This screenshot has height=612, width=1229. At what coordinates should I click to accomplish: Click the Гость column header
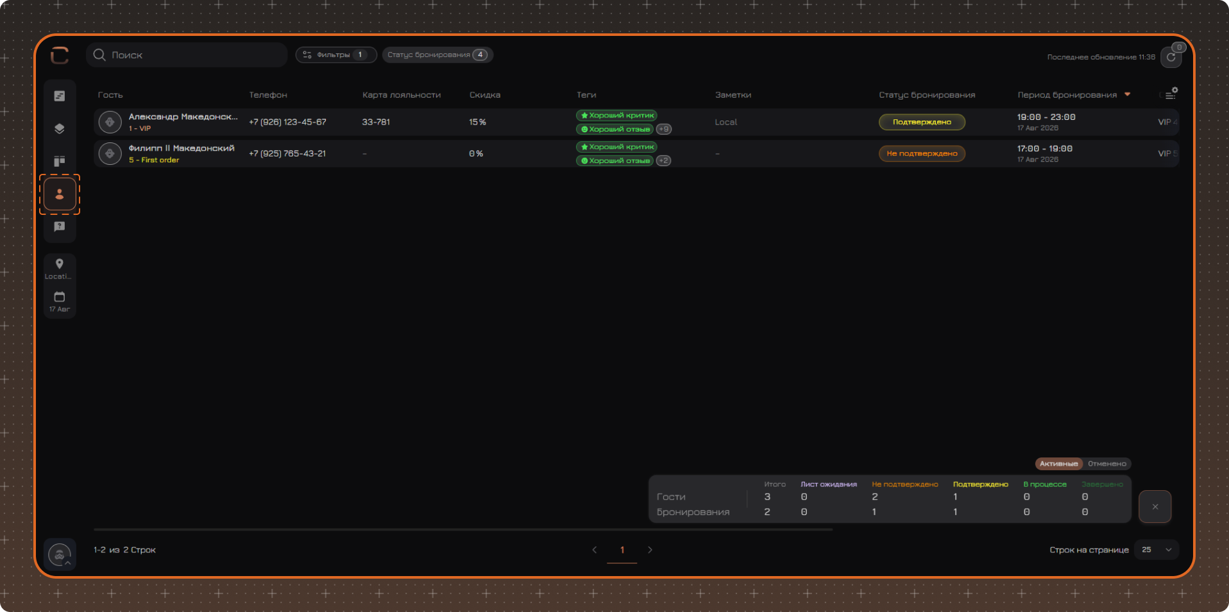click(x=110, y=95)
